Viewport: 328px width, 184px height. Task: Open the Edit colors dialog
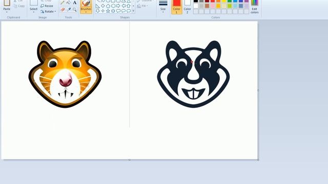(254, 7)
